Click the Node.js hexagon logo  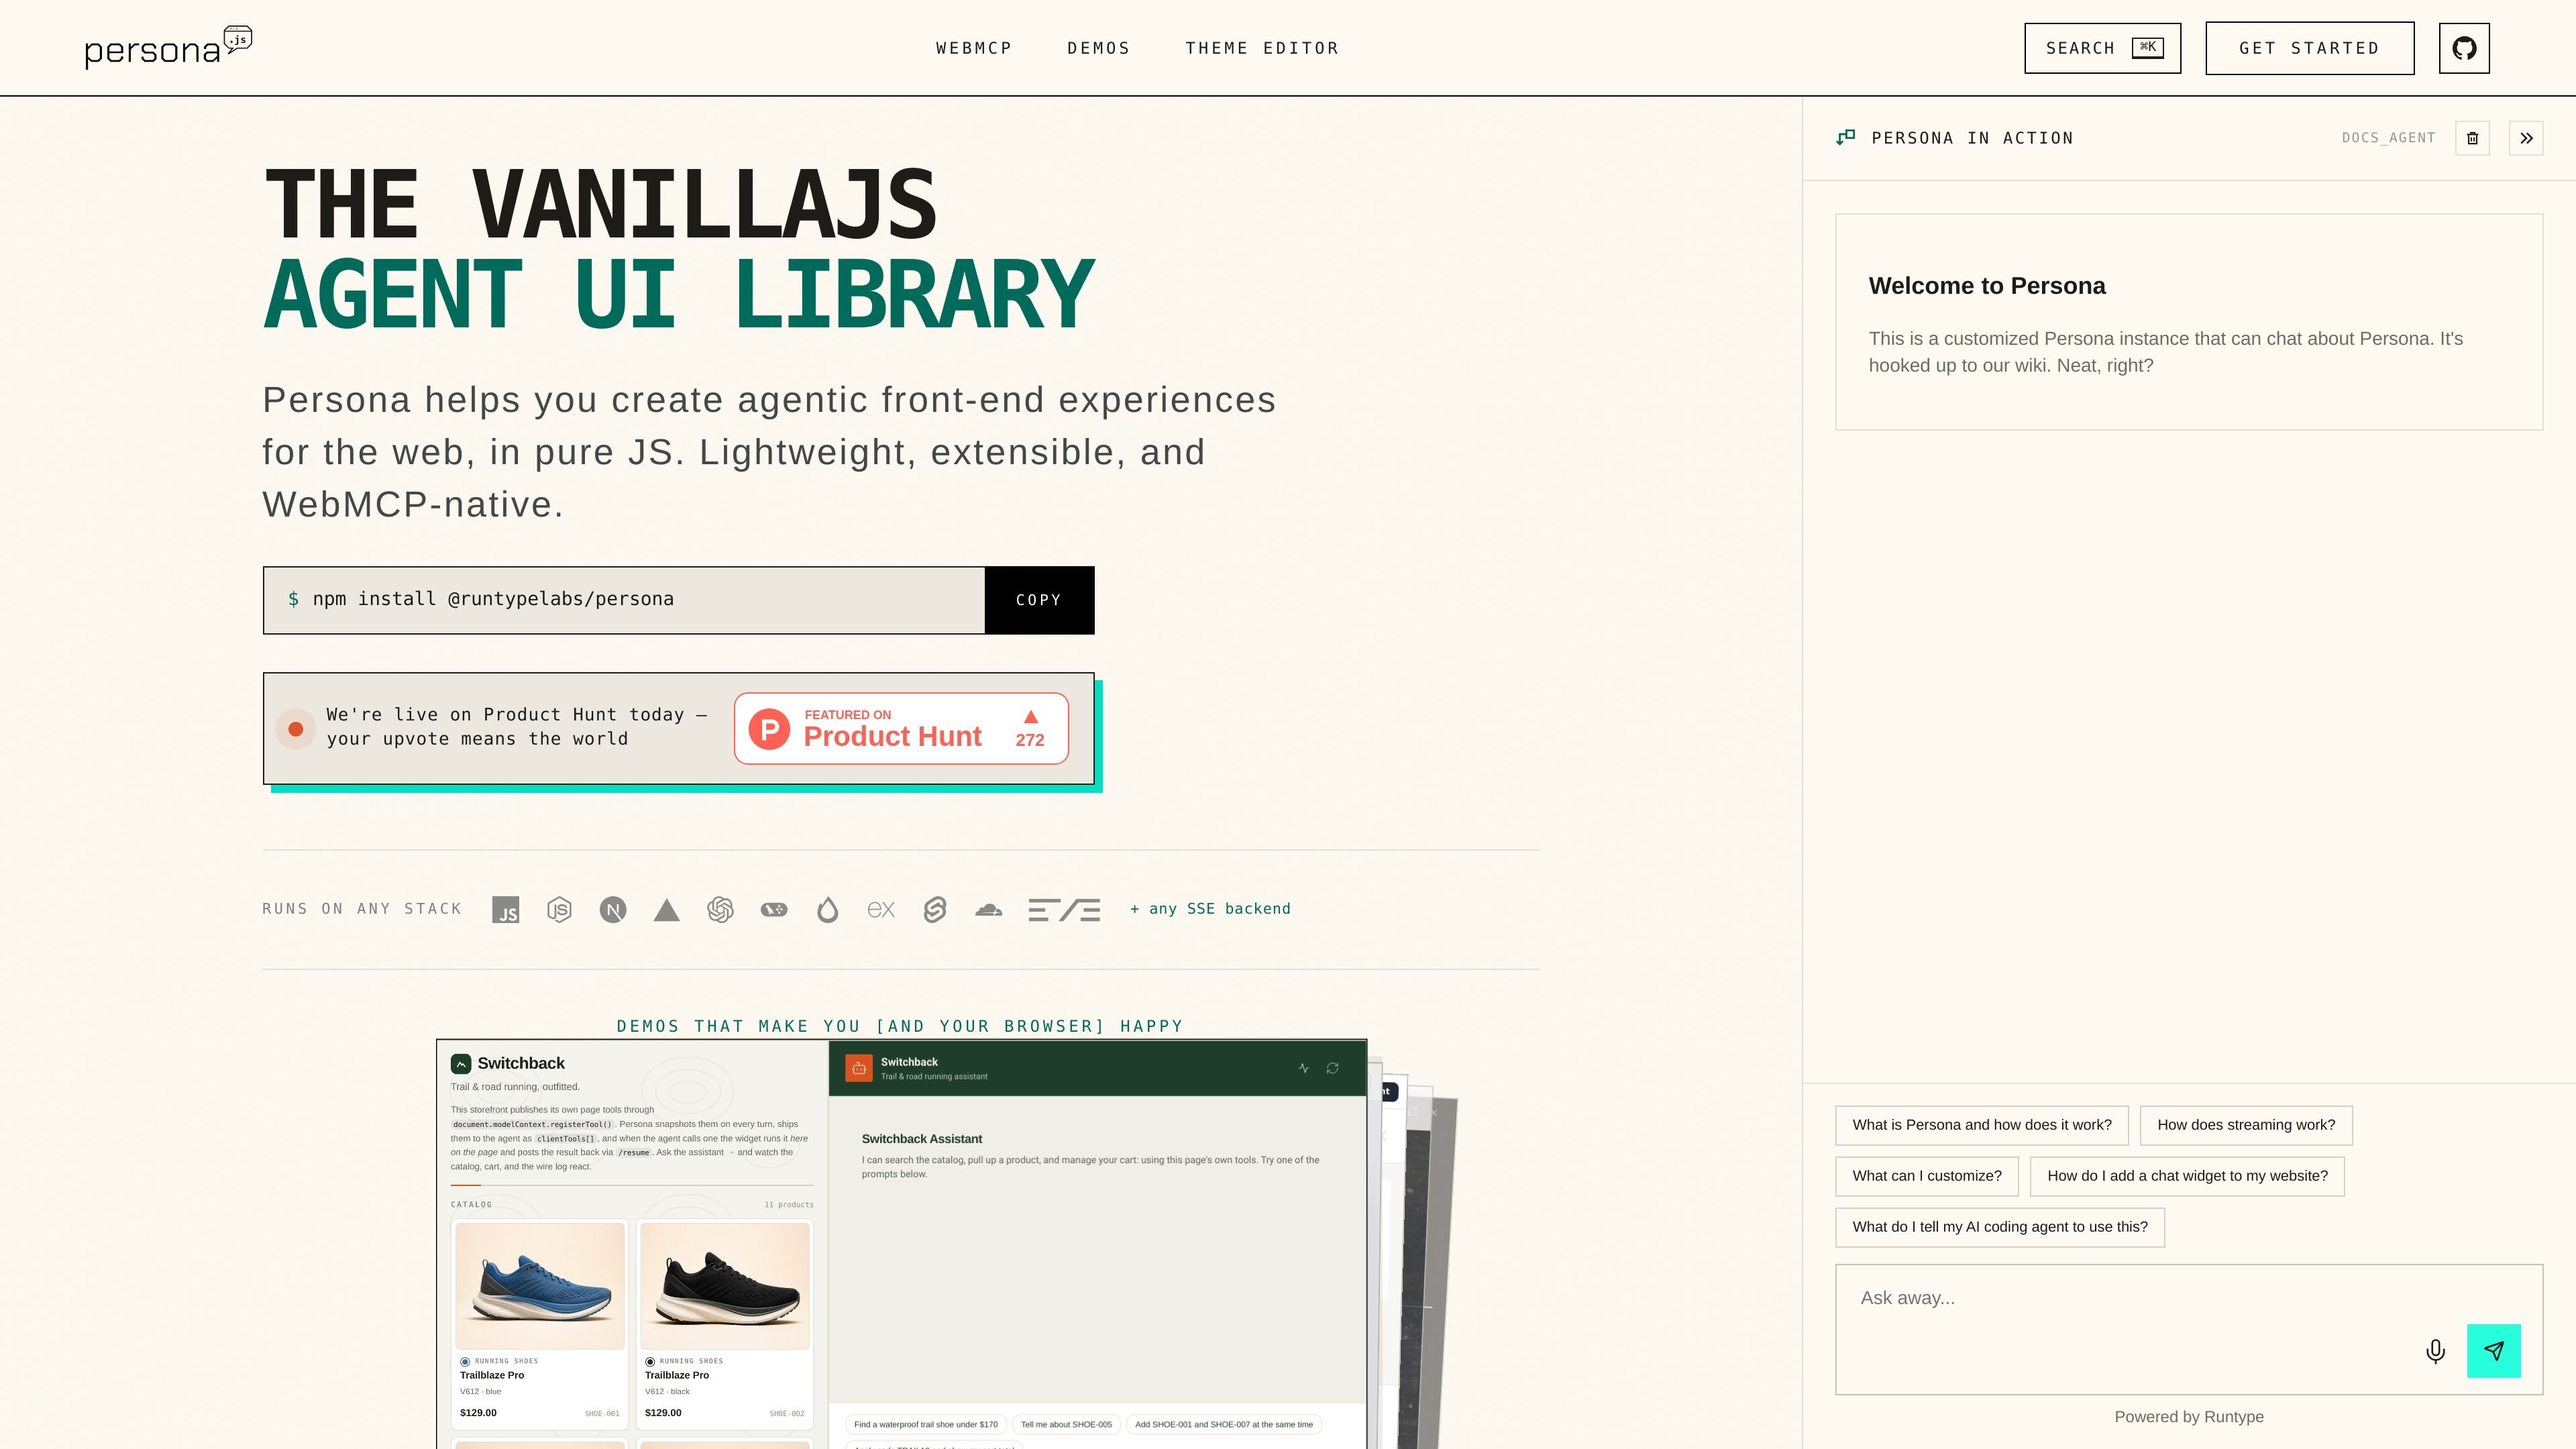pyautogui.click(x=559, y=910)
